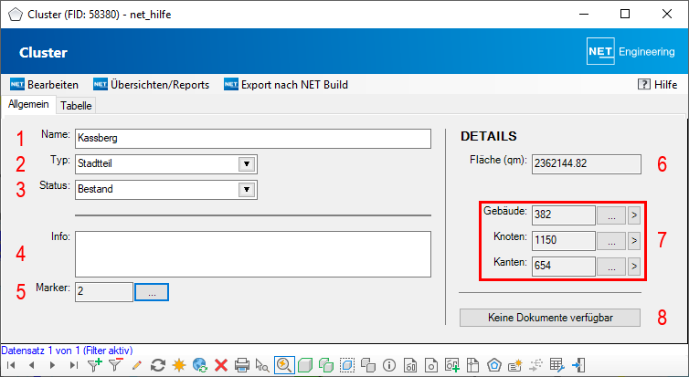Open the Hilfe help link
Image resolution: width=689 pixels, height=377 pixels.
657,84
